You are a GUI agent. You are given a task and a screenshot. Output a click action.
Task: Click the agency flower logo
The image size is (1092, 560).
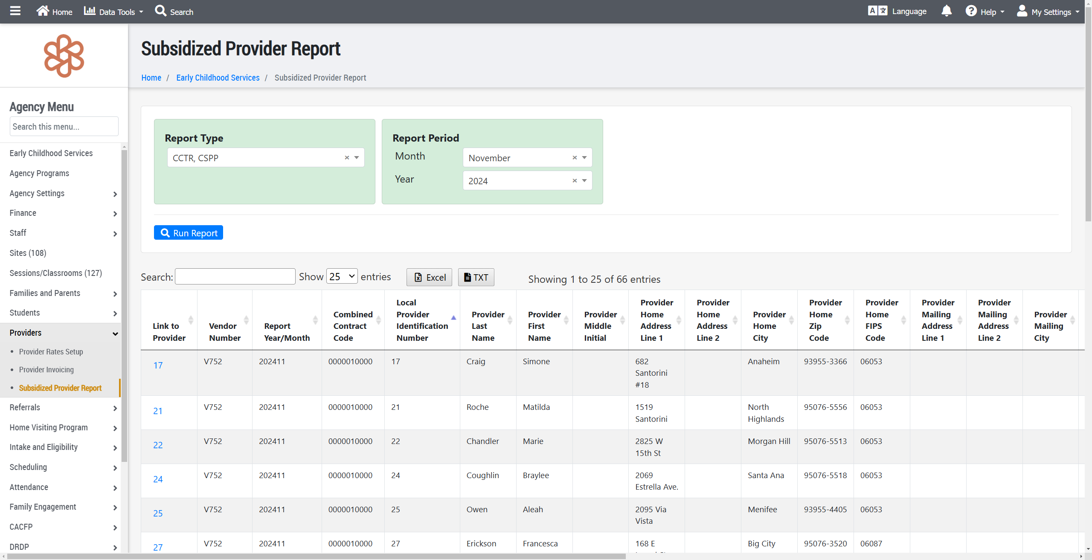tap(64, 56)
